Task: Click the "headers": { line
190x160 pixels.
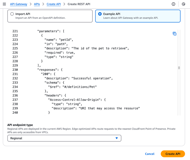Action: click(55, 96)
